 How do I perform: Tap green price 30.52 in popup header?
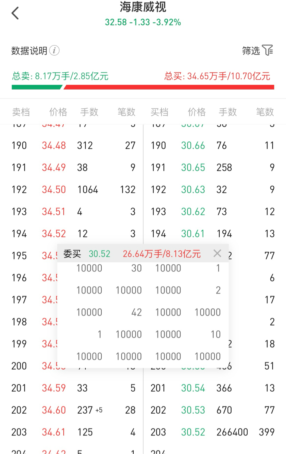click(99, 254)
